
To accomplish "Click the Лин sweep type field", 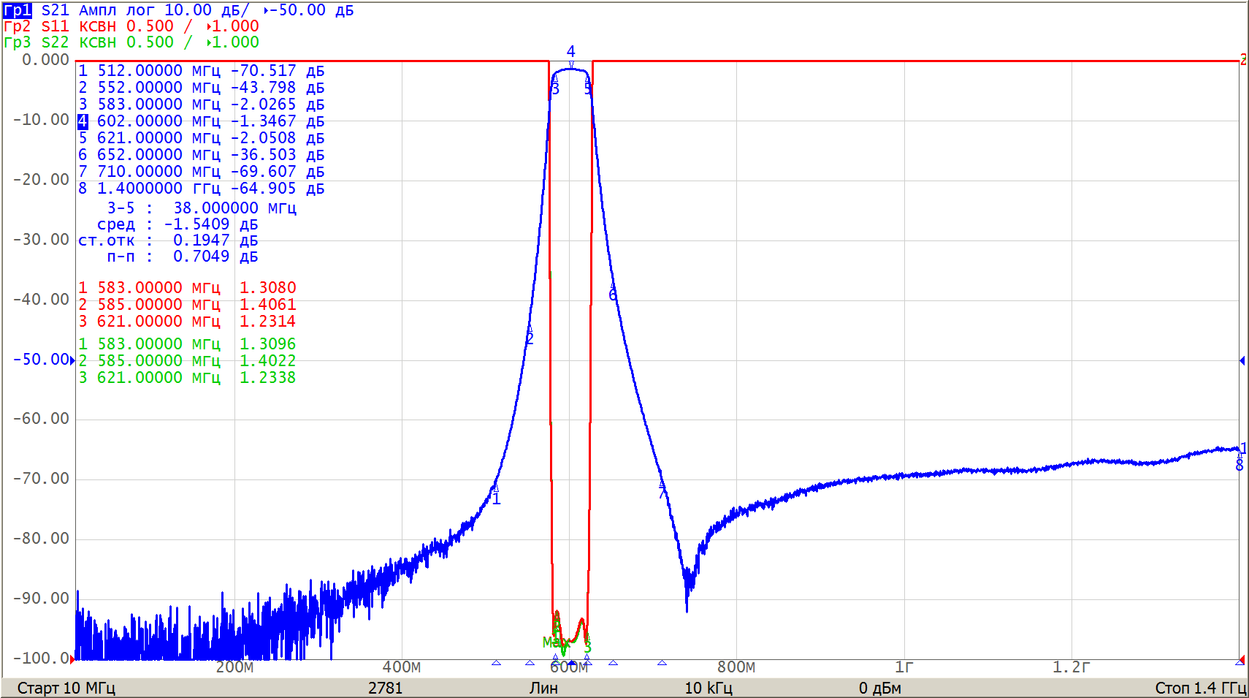I will pyautogui.click(x=543, y=688).
